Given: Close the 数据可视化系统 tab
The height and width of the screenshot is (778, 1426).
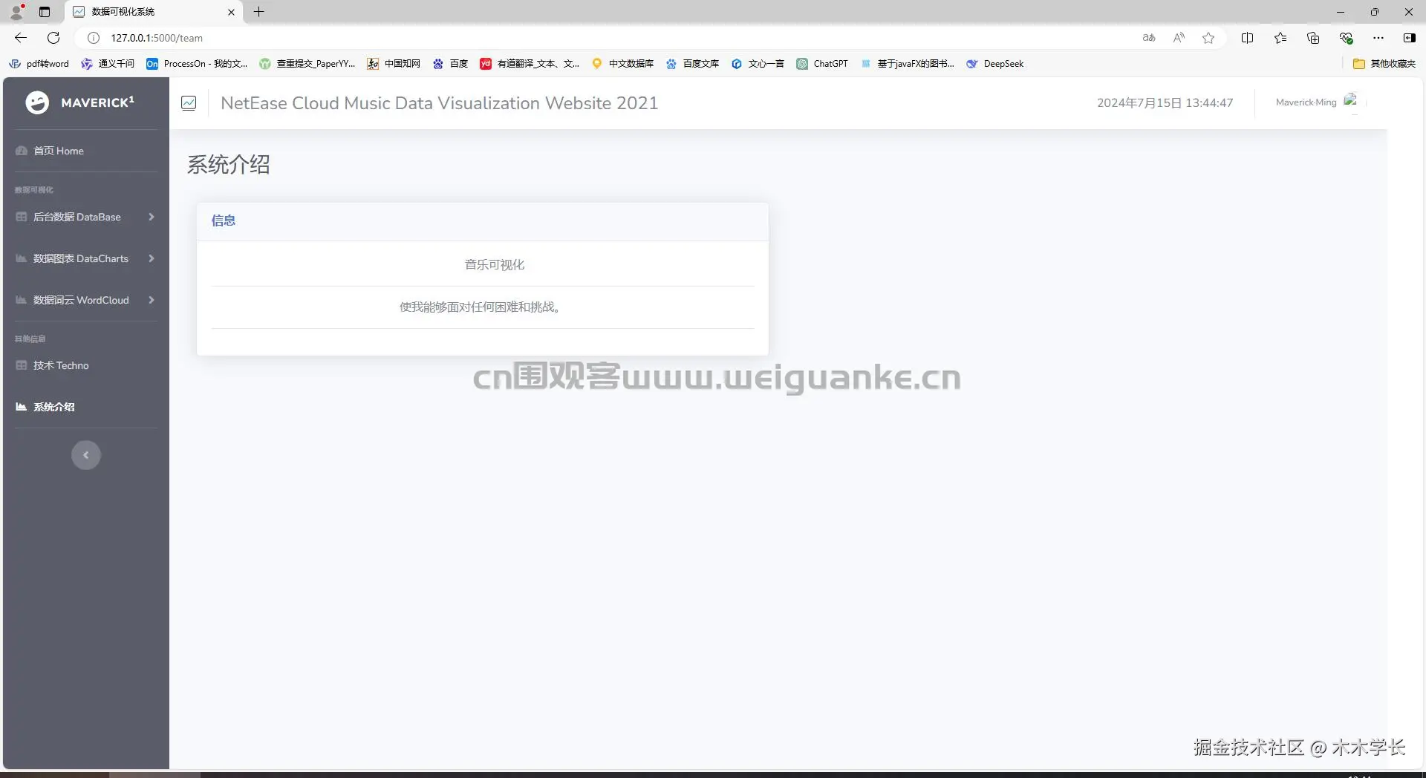Looking at the screenshot, I should (231, 12).
